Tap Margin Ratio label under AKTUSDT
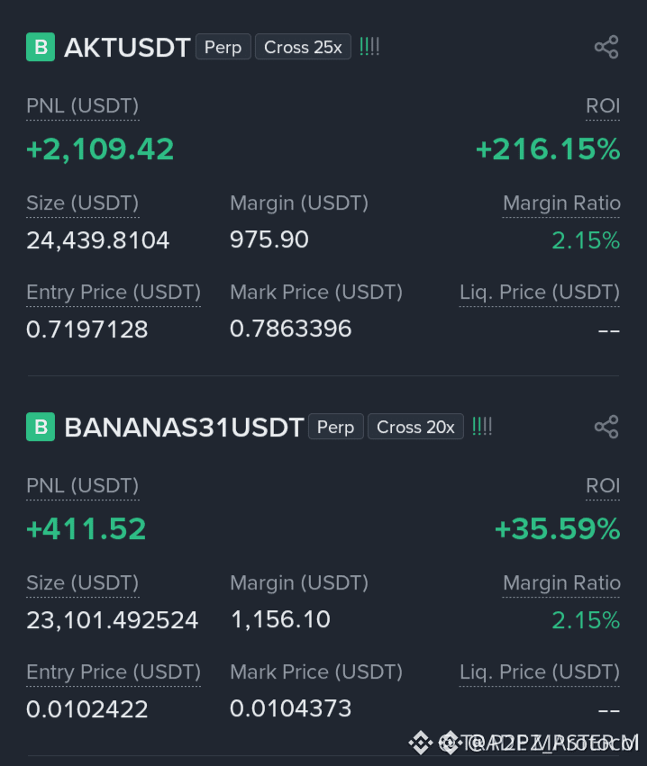647x766 pixels. [x=561, y=203]
